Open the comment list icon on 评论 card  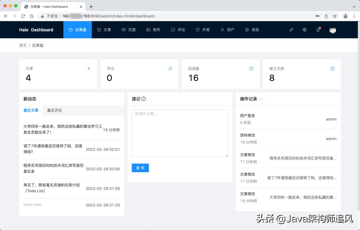click(170, 69)
